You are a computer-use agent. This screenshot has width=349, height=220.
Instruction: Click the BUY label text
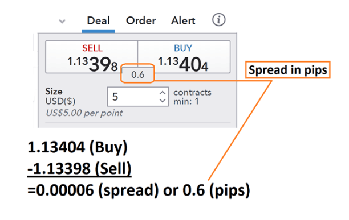coord(183,48)
